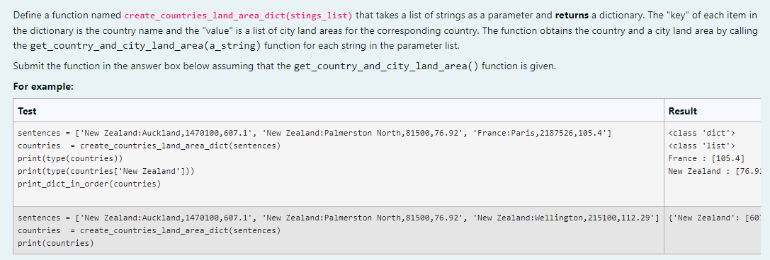Viewport: 770px width, 260px height.
Task: Click the function name create_countries_land_area_dict(stings_list)
Action: click(x=238, y=16)
